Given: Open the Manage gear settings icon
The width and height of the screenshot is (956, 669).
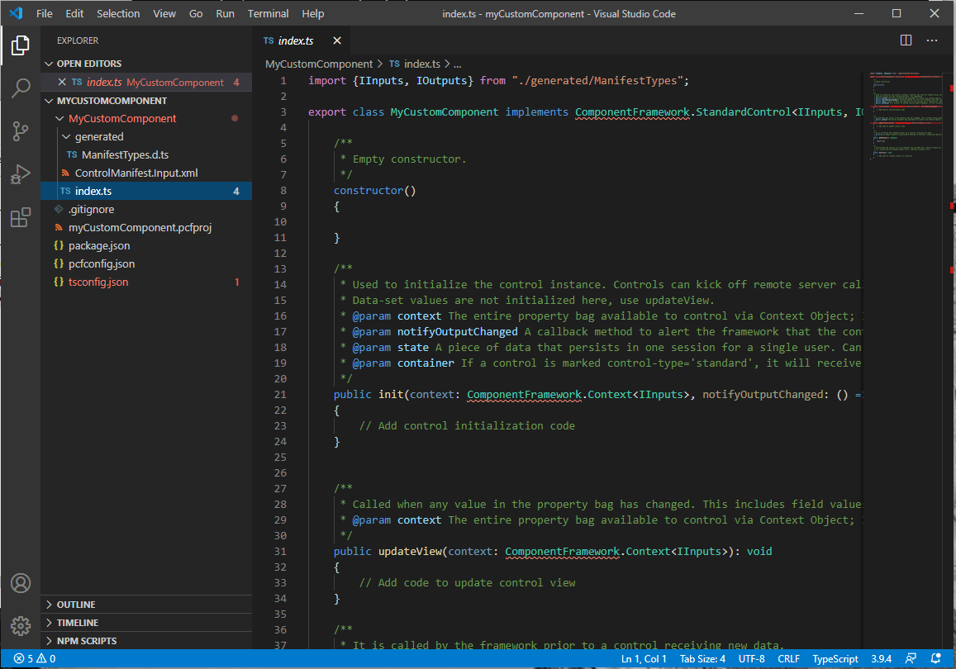Looking at the screenshot, I should tap(21, 625).
